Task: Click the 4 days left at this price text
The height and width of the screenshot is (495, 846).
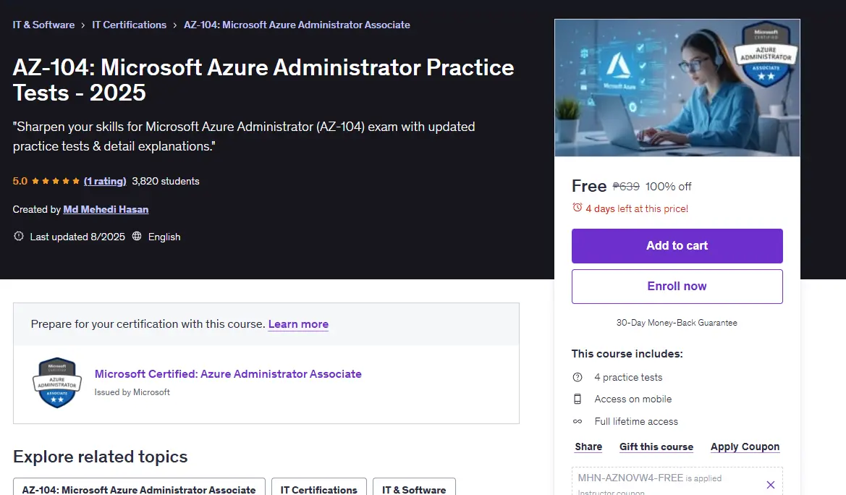Action: (x=637, y=209)
